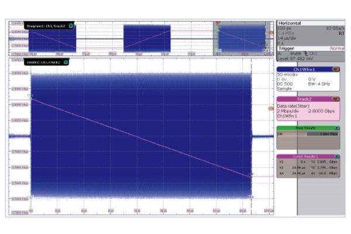The height and width of the screenshot is (234, 351).
Task: Expand the Meas Results dropdown arrow
Action: click(x=336, y=128)
